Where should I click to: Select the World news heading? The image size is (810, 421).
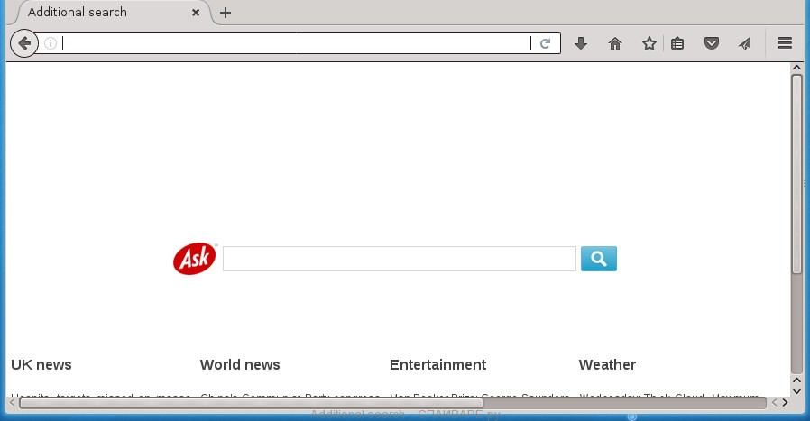(x=240, y=365)
